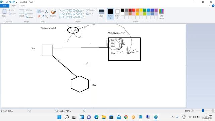215x121 pixels.
Task: Click the Paste clipboard icon
Action: tap(4, 12)
